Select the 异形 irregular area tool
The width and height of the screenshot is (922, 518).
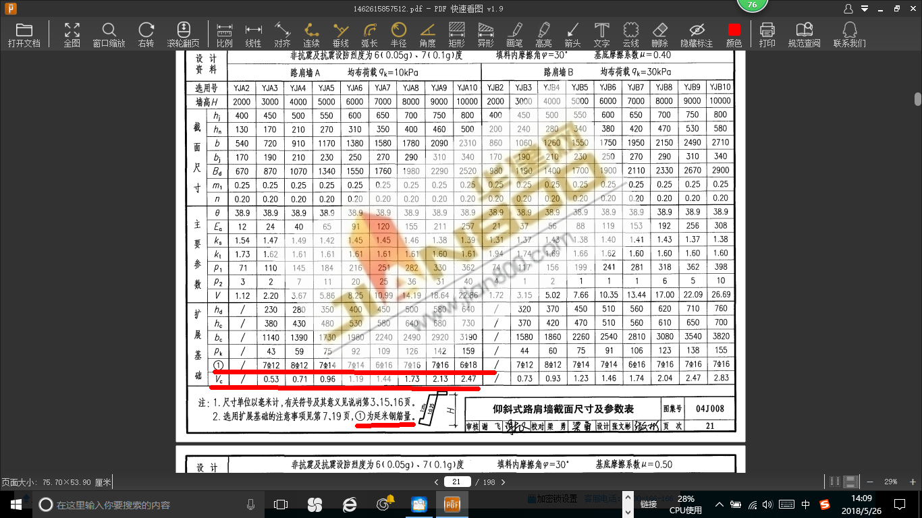[486, 35]
